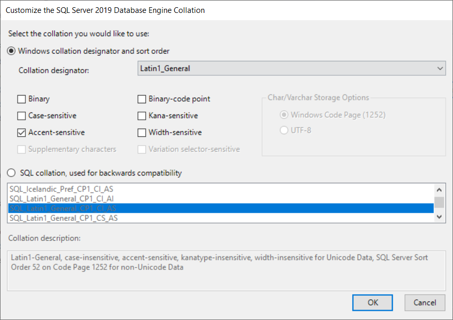The height and width of the screenshot is (320, 453).
Task: Click the Collation description text box
Action: click(x=226, y=269)
